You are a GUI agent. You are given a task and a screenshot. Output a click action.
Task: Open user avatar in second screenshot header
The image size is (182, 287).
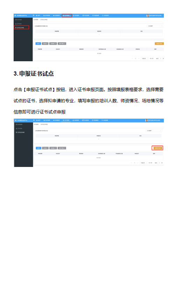coord(147,120)
